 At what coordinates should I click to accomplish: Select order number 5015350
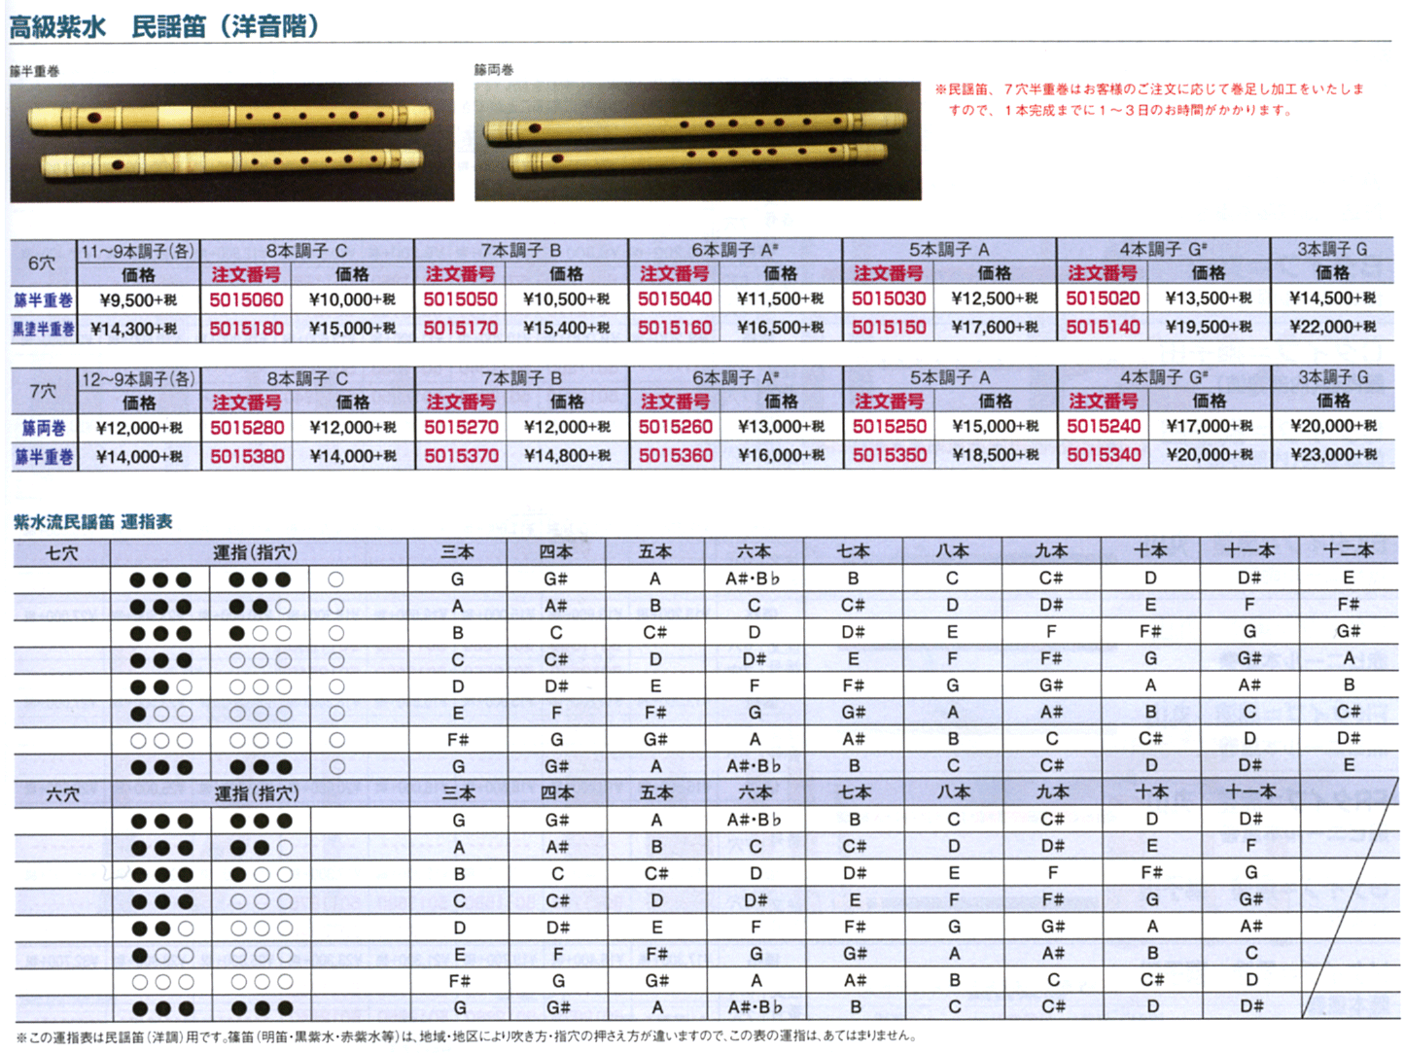click(x=890, y=455)
